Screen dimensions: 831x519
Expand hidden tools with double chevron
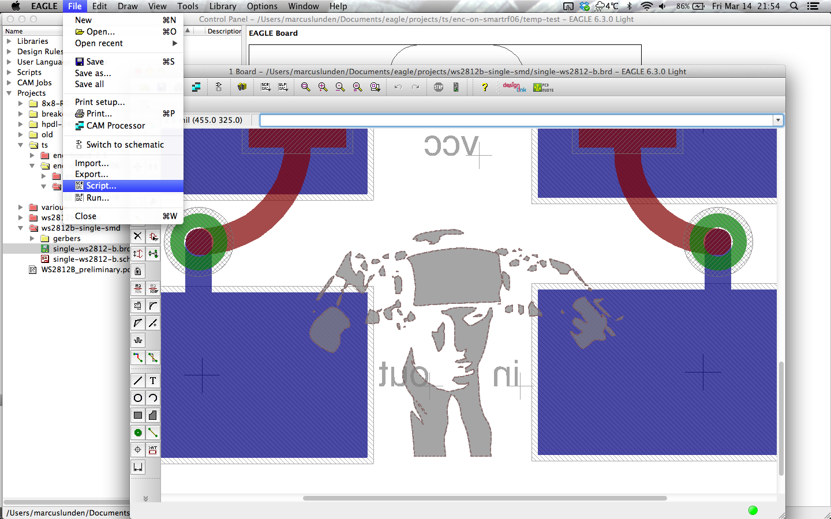[145, 498]
